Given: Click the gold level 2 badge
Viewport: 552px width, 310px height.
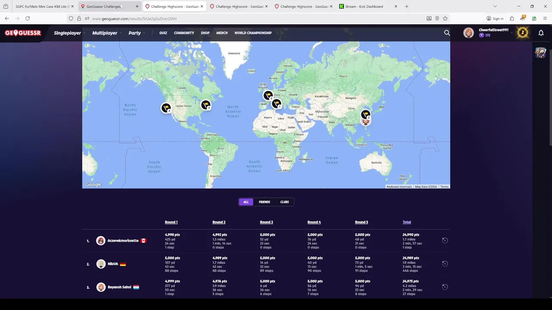Looking at the screenshot, I should click(x=522, y=33).
